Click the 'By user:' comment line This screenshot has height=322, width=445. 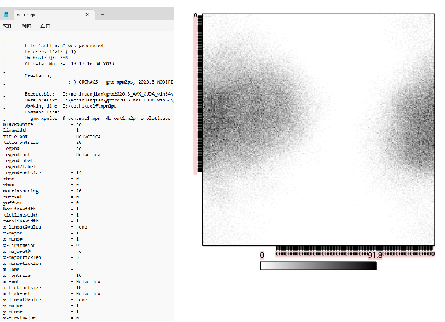50,51
